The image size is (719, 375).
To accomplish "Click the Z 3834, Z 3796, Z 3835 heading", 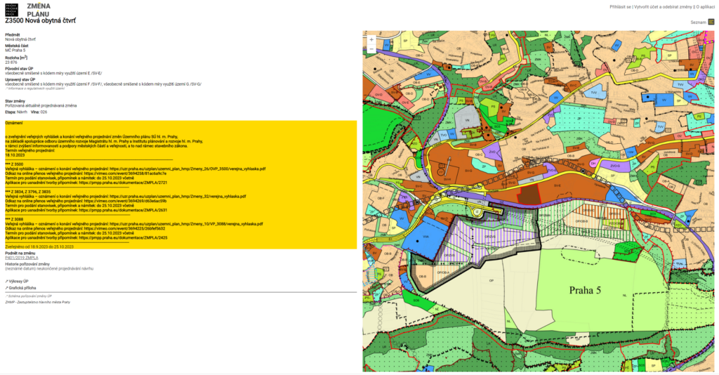I will 27,191.
